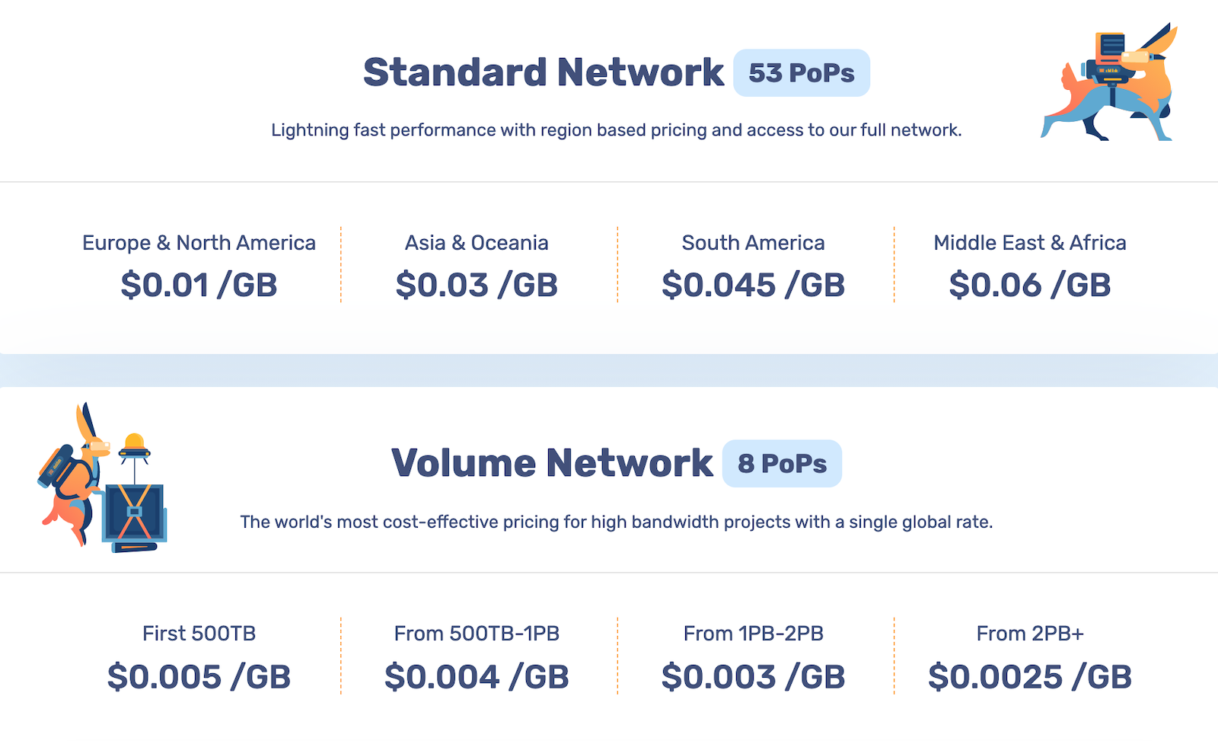Click the $0.06 /GB price
Viewport: 1218px width, 741px height.
pyautogui.click(x=1030, y=286)
